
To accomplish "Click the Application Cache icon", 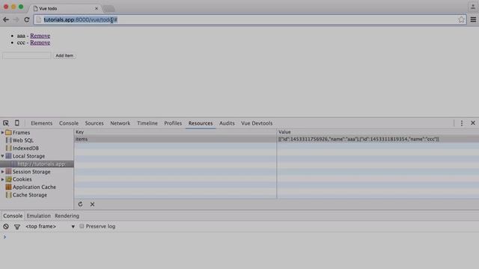I will tap(8, 187).
